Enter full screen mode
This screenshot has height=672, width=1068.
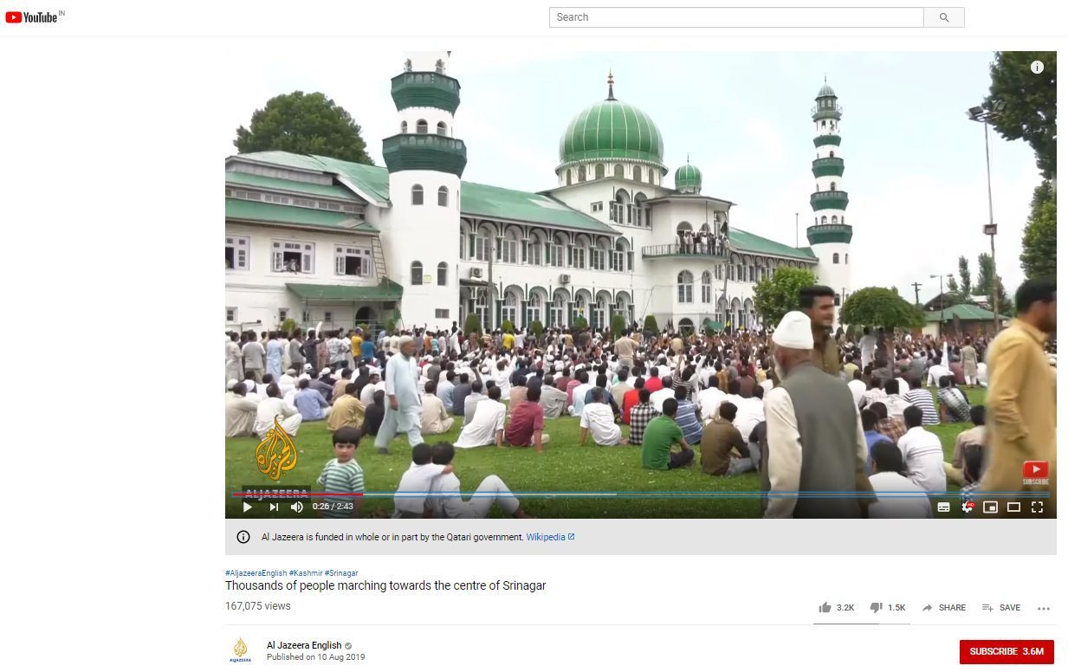[x=1037, y=507]
